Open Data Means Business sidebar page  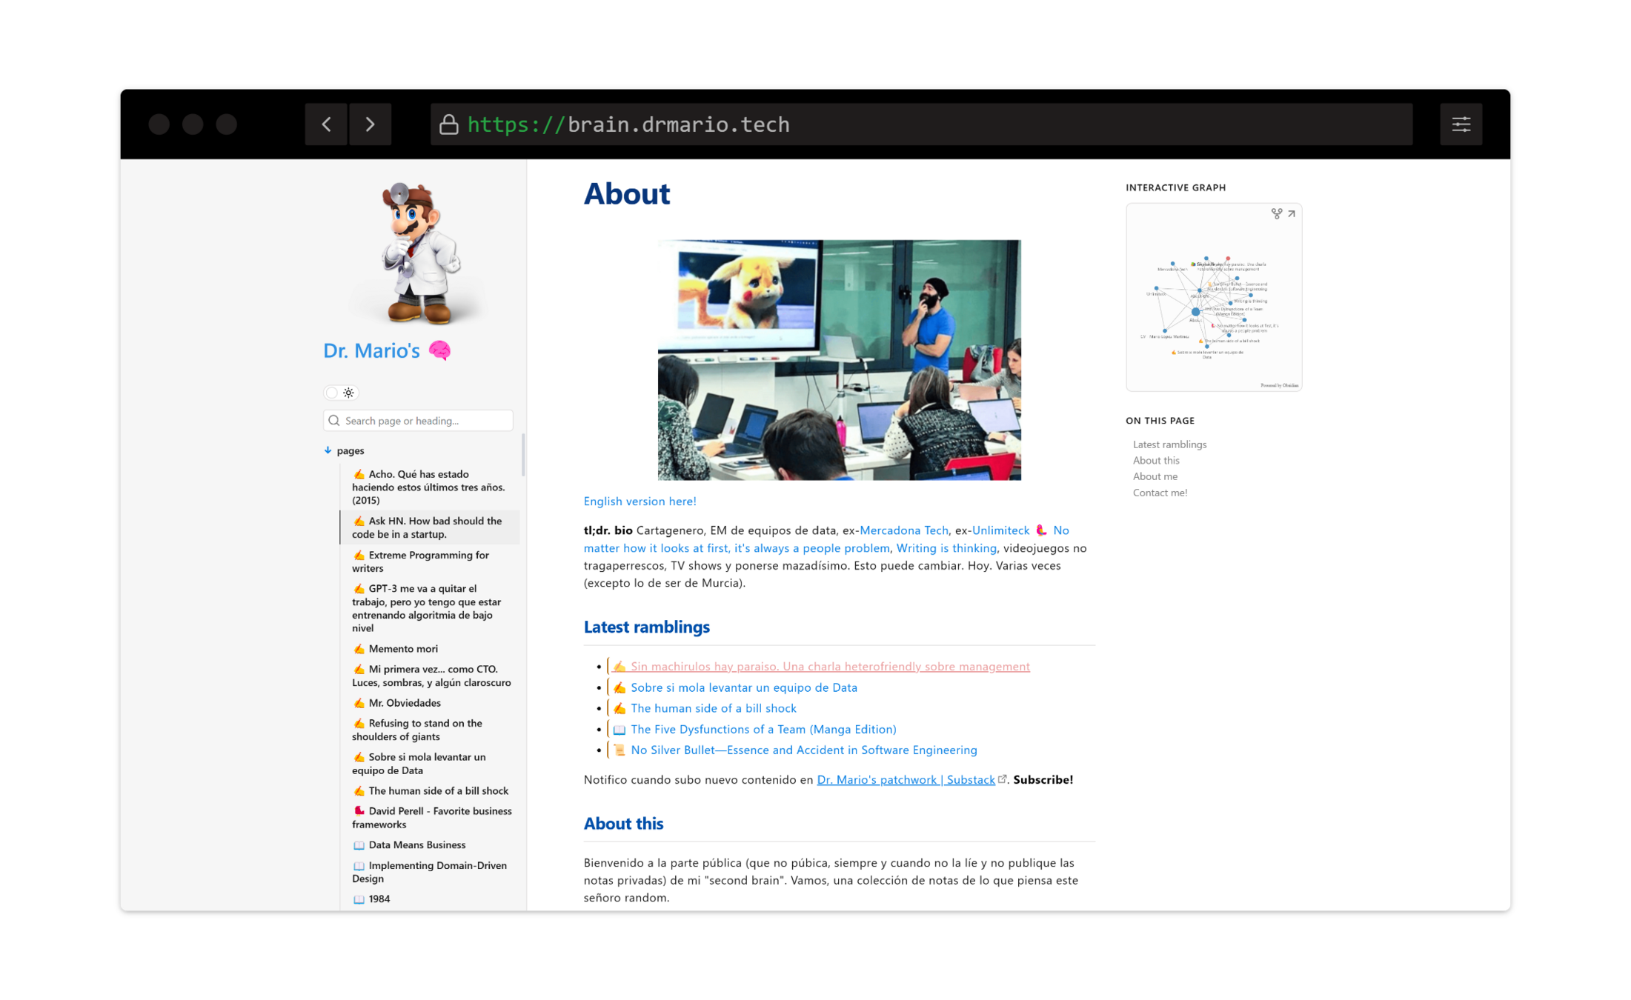coord(416,845)
